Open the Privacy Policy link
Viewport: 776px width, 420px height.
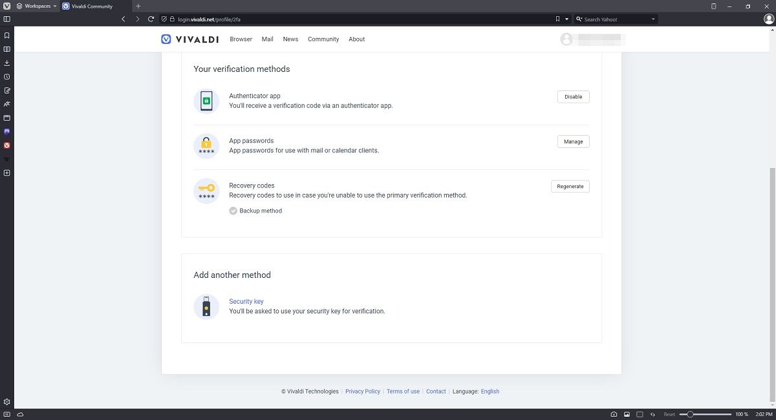click(363, 392)
